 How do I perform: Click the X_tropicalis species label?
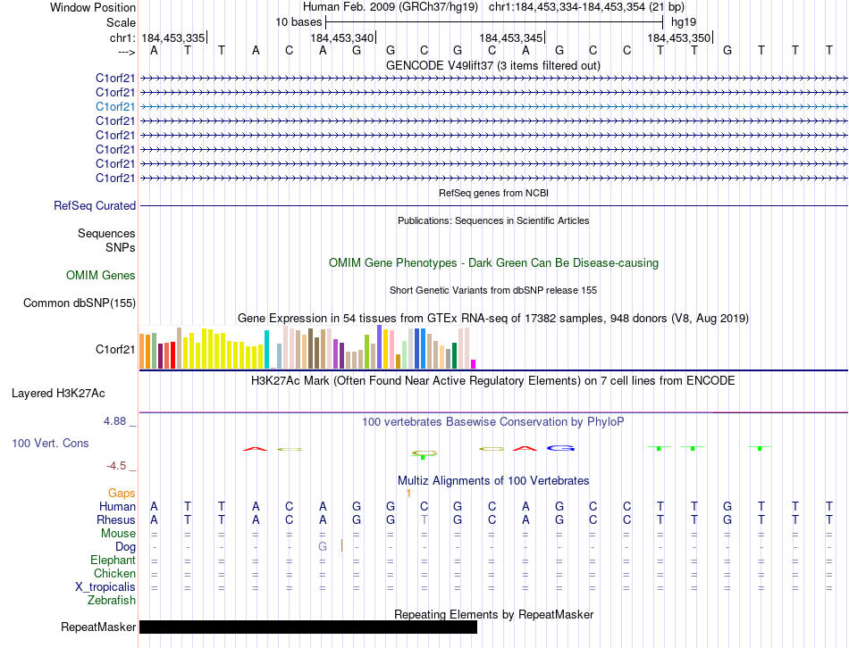(x=105, y=586)
